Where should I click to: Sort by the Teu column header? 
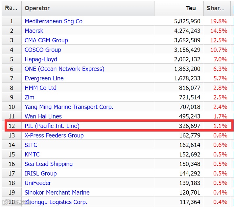pyautogui.click(x=179, y=8)
